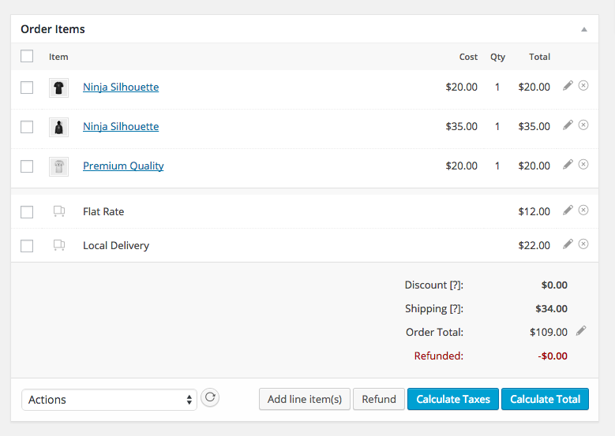This screenshot has width=615, height=436.
Task: Open the Premium Quality product link
Action: [x=123, y=166]
